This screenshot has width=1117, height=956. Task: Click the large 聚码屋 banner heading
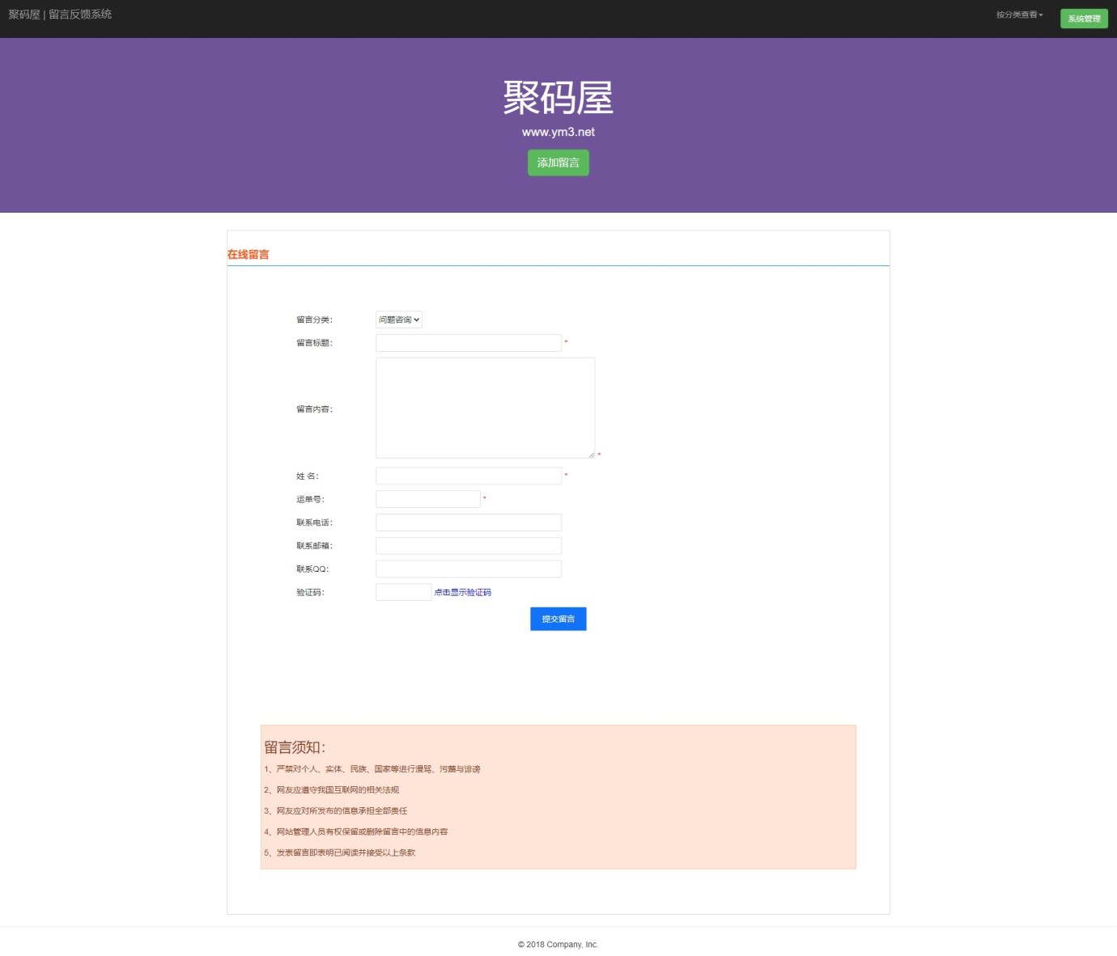(558, 98)
